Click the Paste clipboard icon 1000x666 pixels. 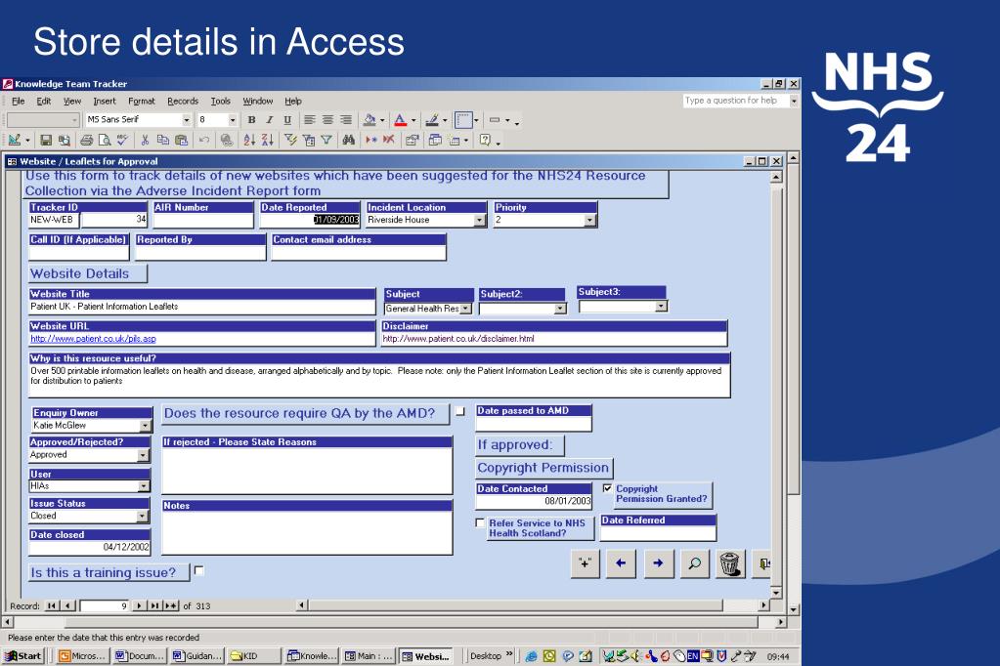coord(181,141)
